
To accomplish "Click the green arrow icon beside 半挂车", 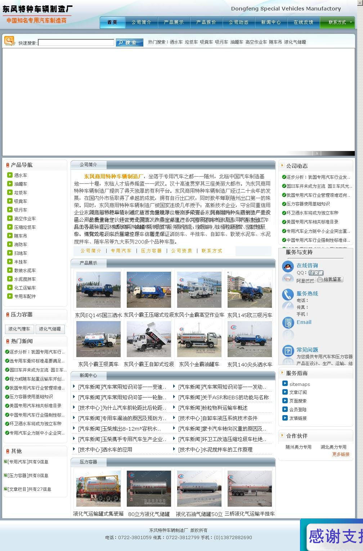I will point(10,262).
